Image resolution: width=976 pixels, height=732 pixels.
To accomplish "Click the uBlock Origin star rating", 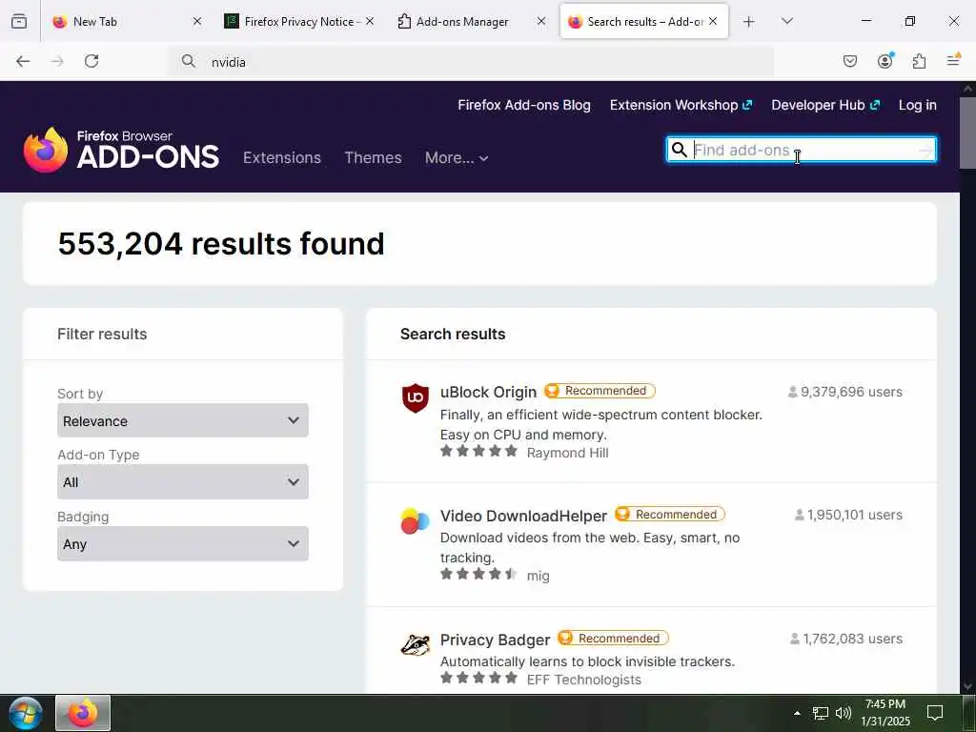I will click(x=478, y=451).
